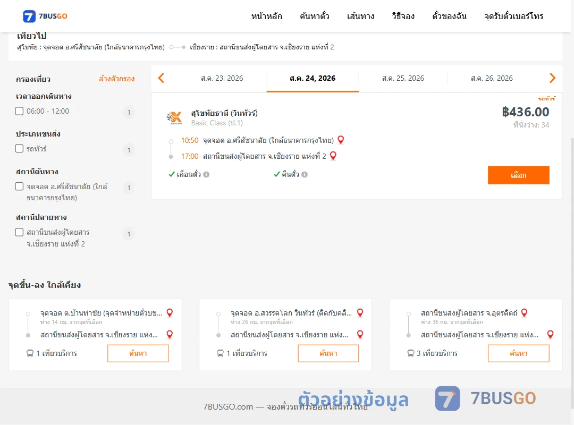The image size is (574, 425).
Task: Open ค้นหาตั๋ว in the top navigation
Action: (315, 16)
